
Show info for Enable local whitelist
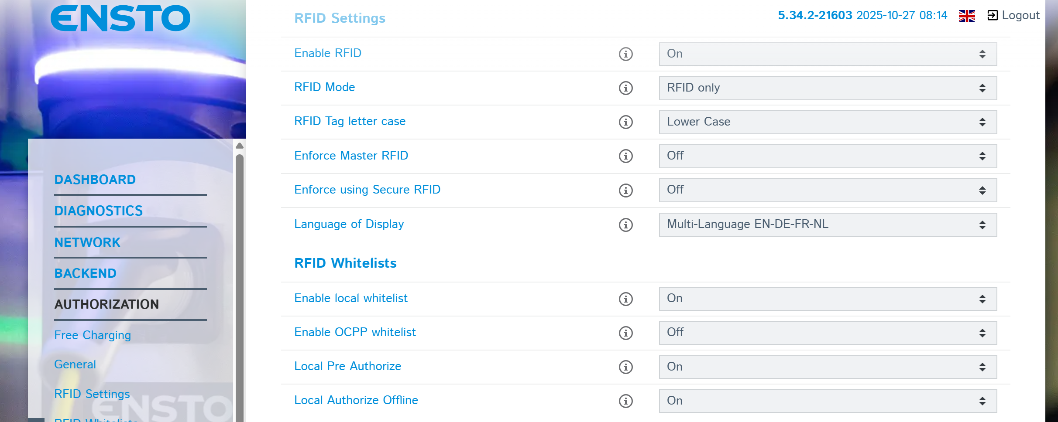[625, 299]
